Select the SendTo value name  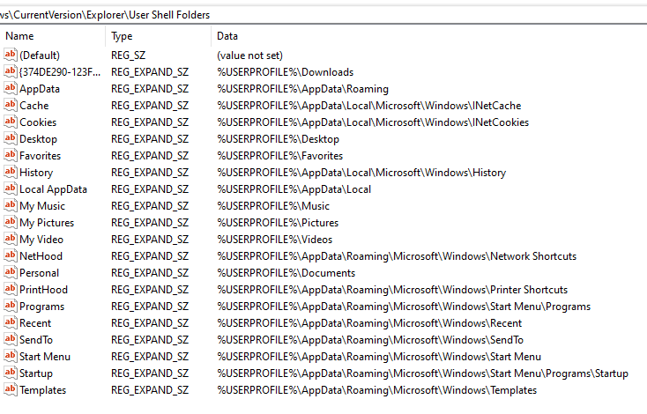click(x=36, y=340)
